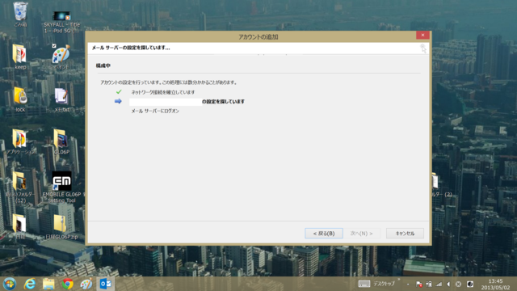Click the round X tray icon beside the volume icon
The width and height of the screenshot is (517, 291).
tap(458, 284)
